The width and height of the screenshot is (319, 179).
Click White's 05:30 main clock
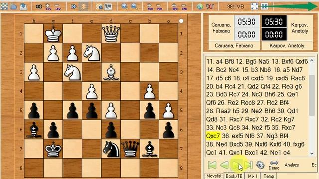pos(247,21)
